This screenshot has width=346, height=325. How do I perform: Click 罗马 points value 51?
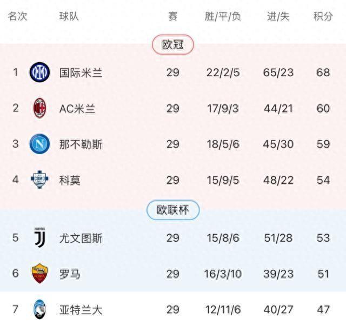(323, 274)
